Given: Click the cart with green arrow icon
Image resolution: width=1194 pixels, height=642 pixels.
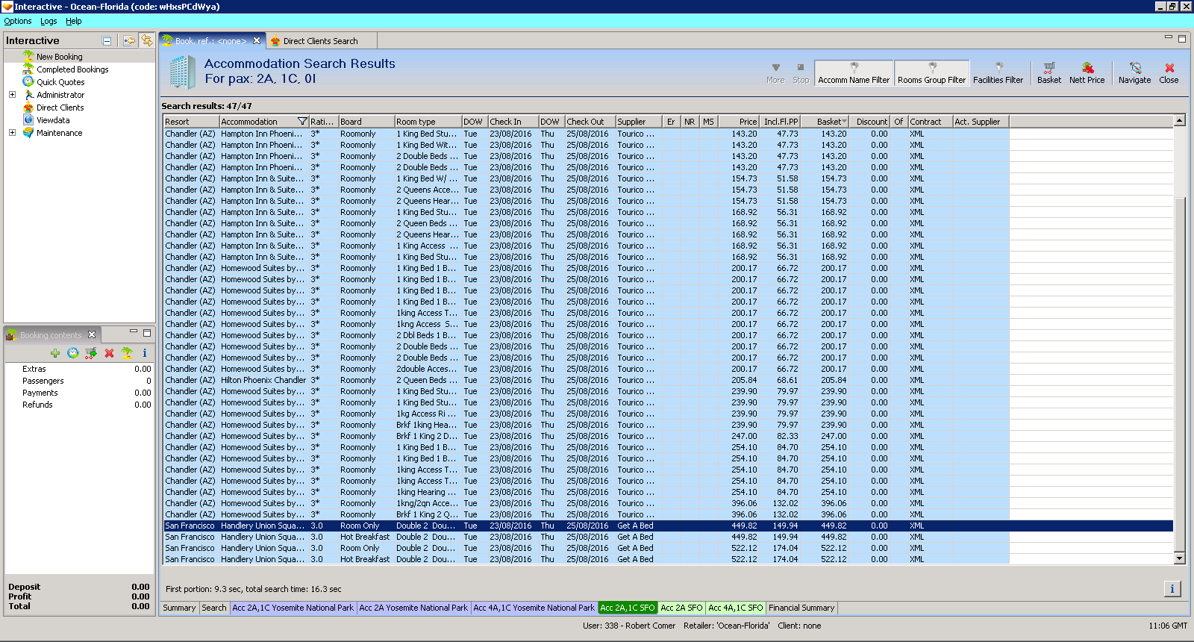Looking at the screenshot, I should tap(91, 353).
